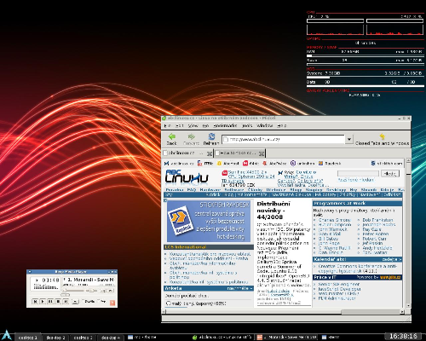Screen dimensions: 426x341
Task: Toggle the playlist button in media player
Action: (111, 291)
